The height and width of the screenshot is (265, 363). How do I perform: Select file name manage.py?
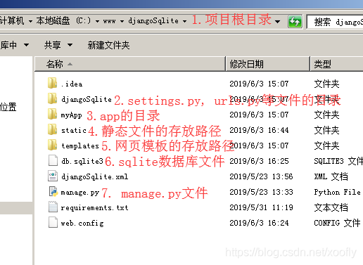click(x=80, y=193)
